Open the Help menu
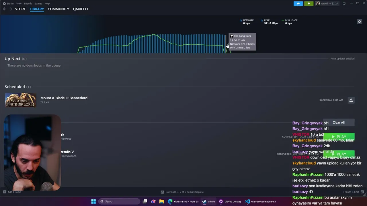The width and height of the screenshot is (367, 206). tap(47, 3)
